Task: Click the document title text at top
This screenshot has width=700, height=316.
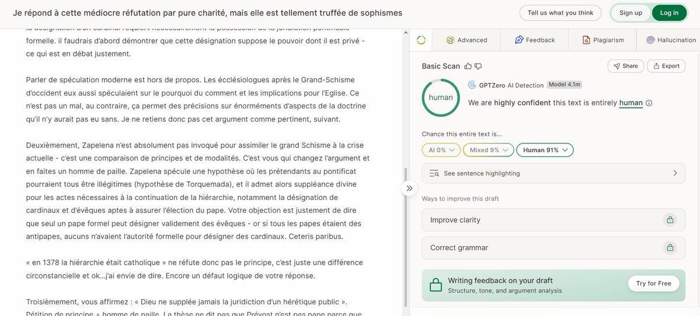Action: 208,13
